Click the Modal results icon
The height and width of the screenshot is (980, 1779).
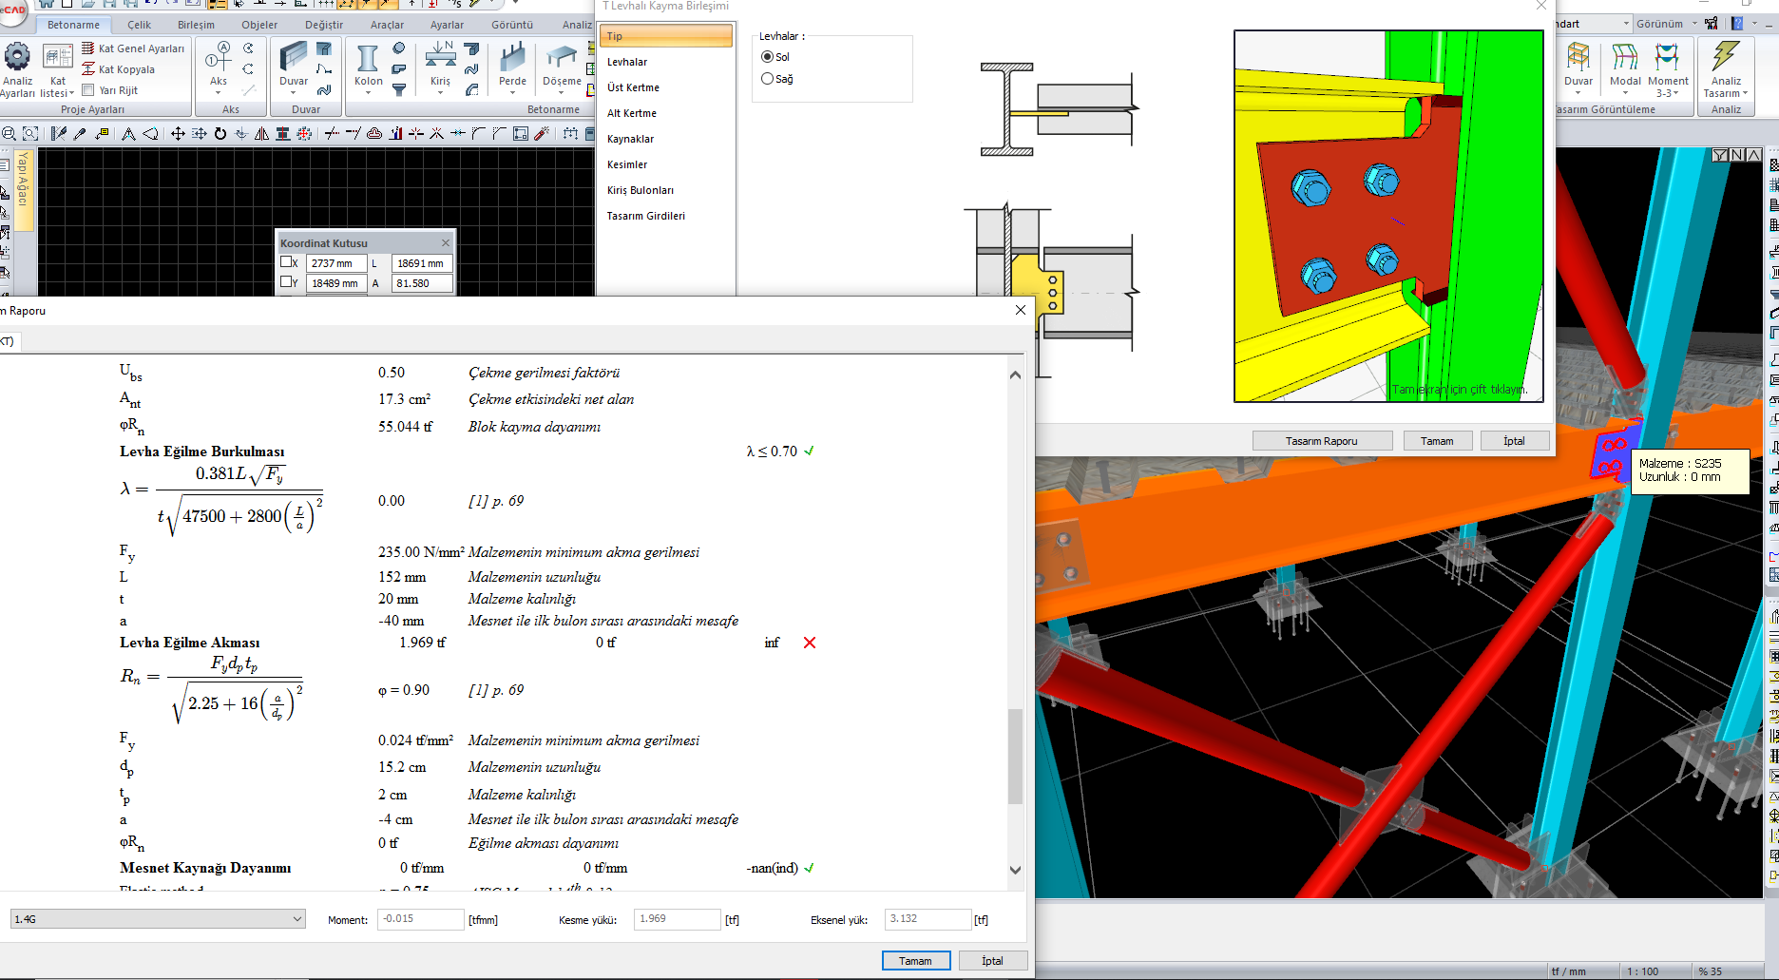coord(1625,58)
